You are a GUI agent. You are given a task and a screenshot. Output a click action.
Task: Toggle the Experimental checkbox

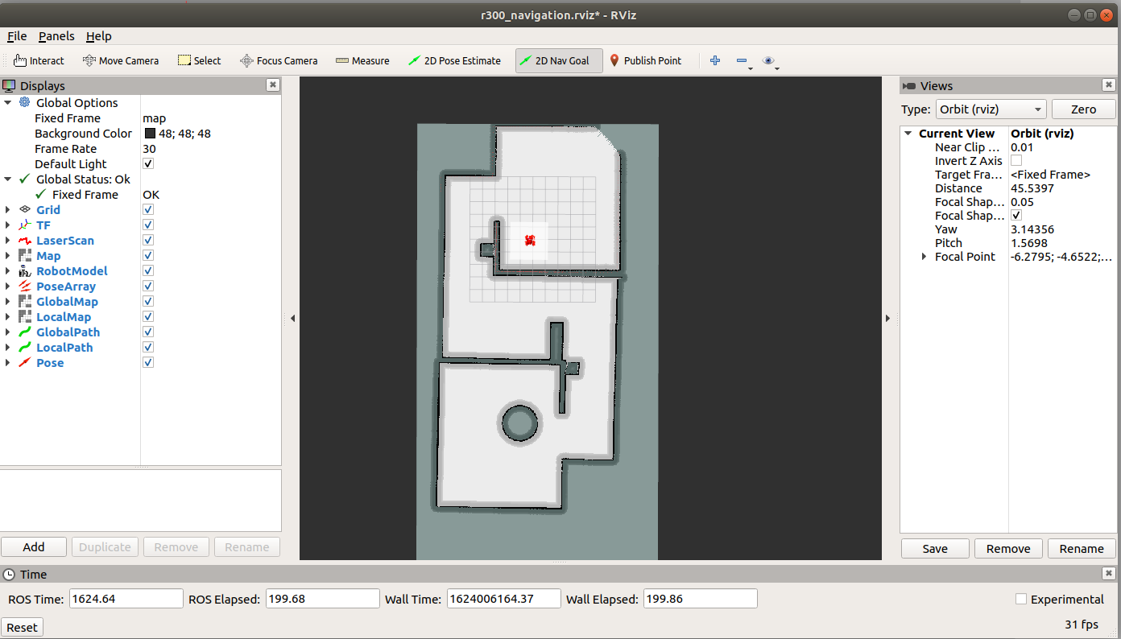(1021, 599)
